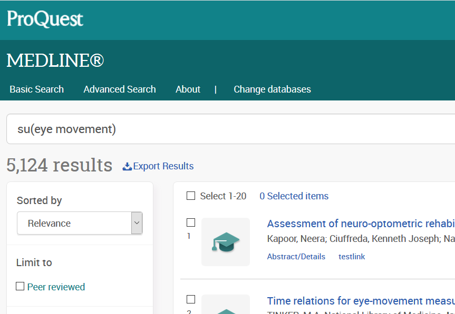Click Change databases
The image size is (455, 314).
pos(272,89)
